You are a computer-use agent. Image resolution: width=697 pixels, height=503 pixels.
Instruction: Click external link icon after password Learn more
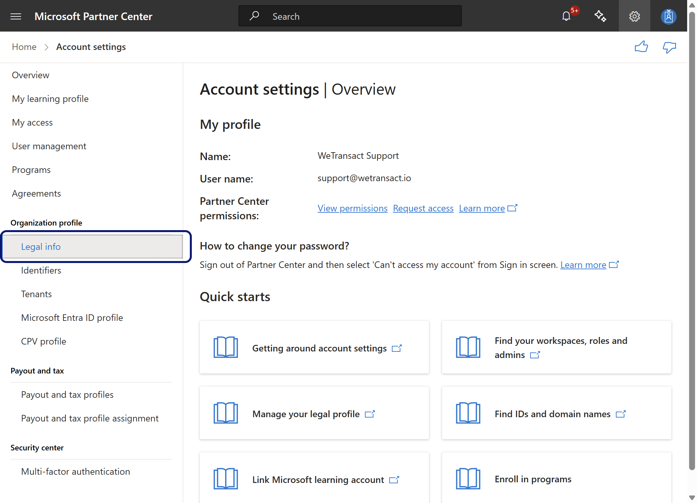click(614, 265)
